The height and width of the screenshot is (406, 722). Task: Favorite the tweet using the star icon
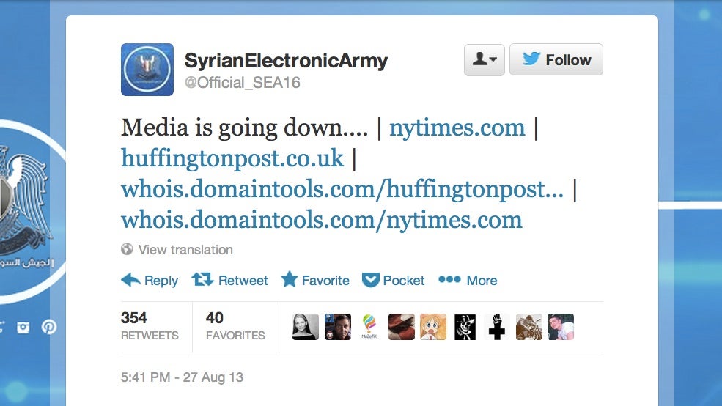pos(290,279)
